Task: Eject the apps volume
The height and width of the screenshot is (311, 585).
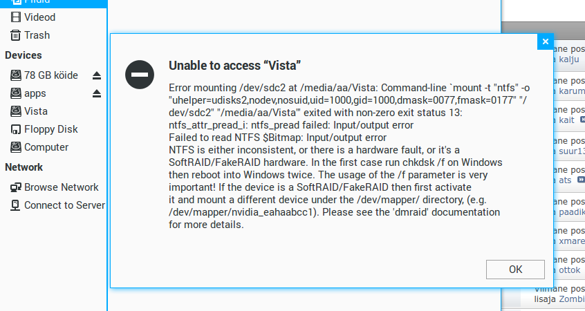Action: 97,93
